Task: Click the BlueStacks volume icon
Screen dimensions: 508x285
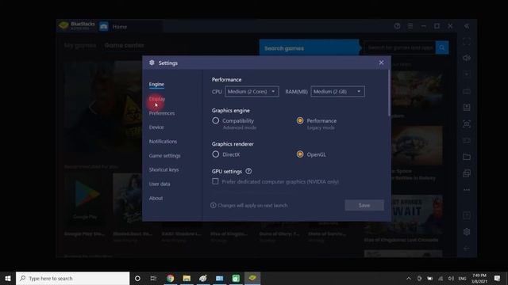Action: pos(467,58)
